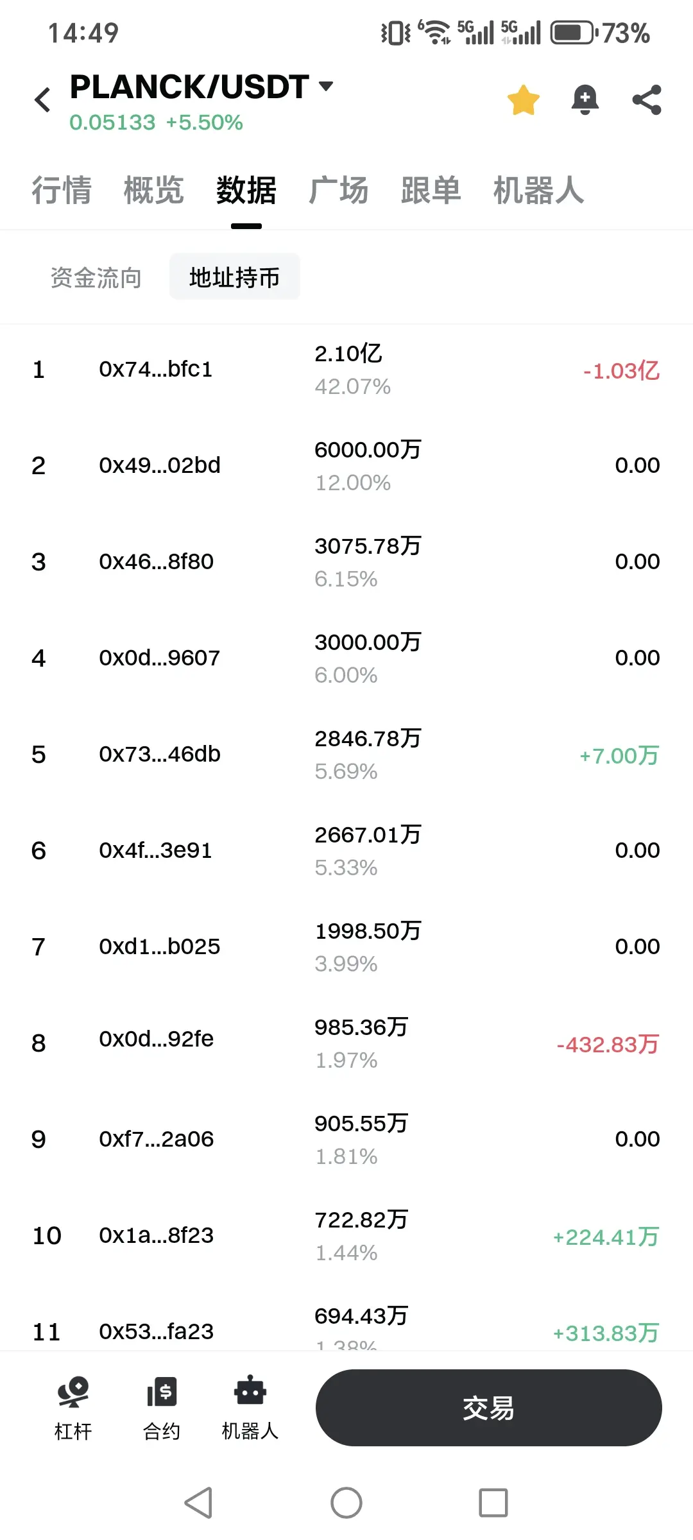Switch to the 行情 tab
Viewport: 693px width, 1540px height.
click(62, 191)
